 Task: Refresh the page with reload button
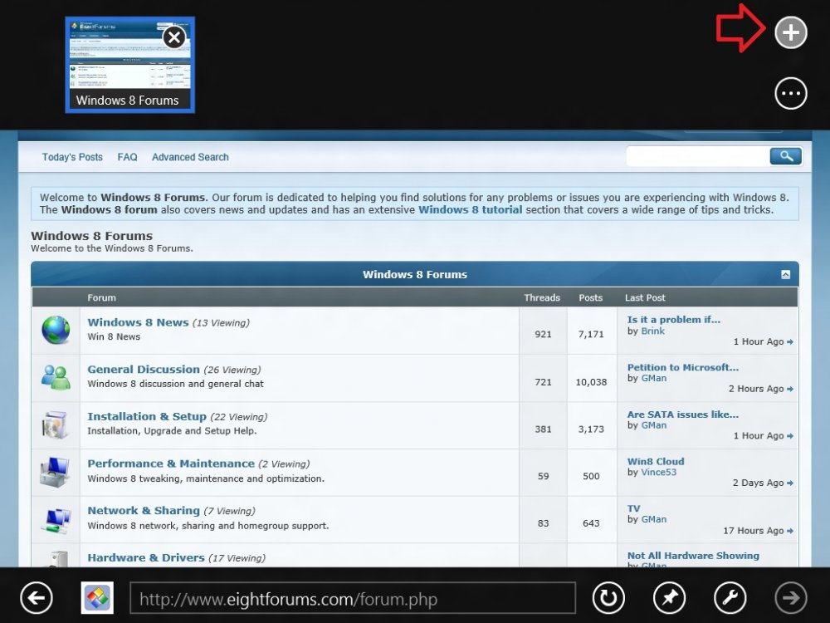608,598
